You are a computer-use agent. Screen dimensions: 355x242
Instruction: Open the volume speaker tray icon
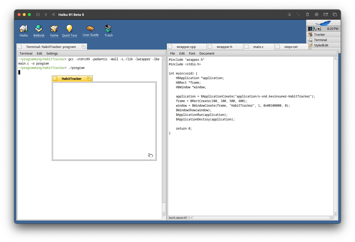(x=319, y=29)
